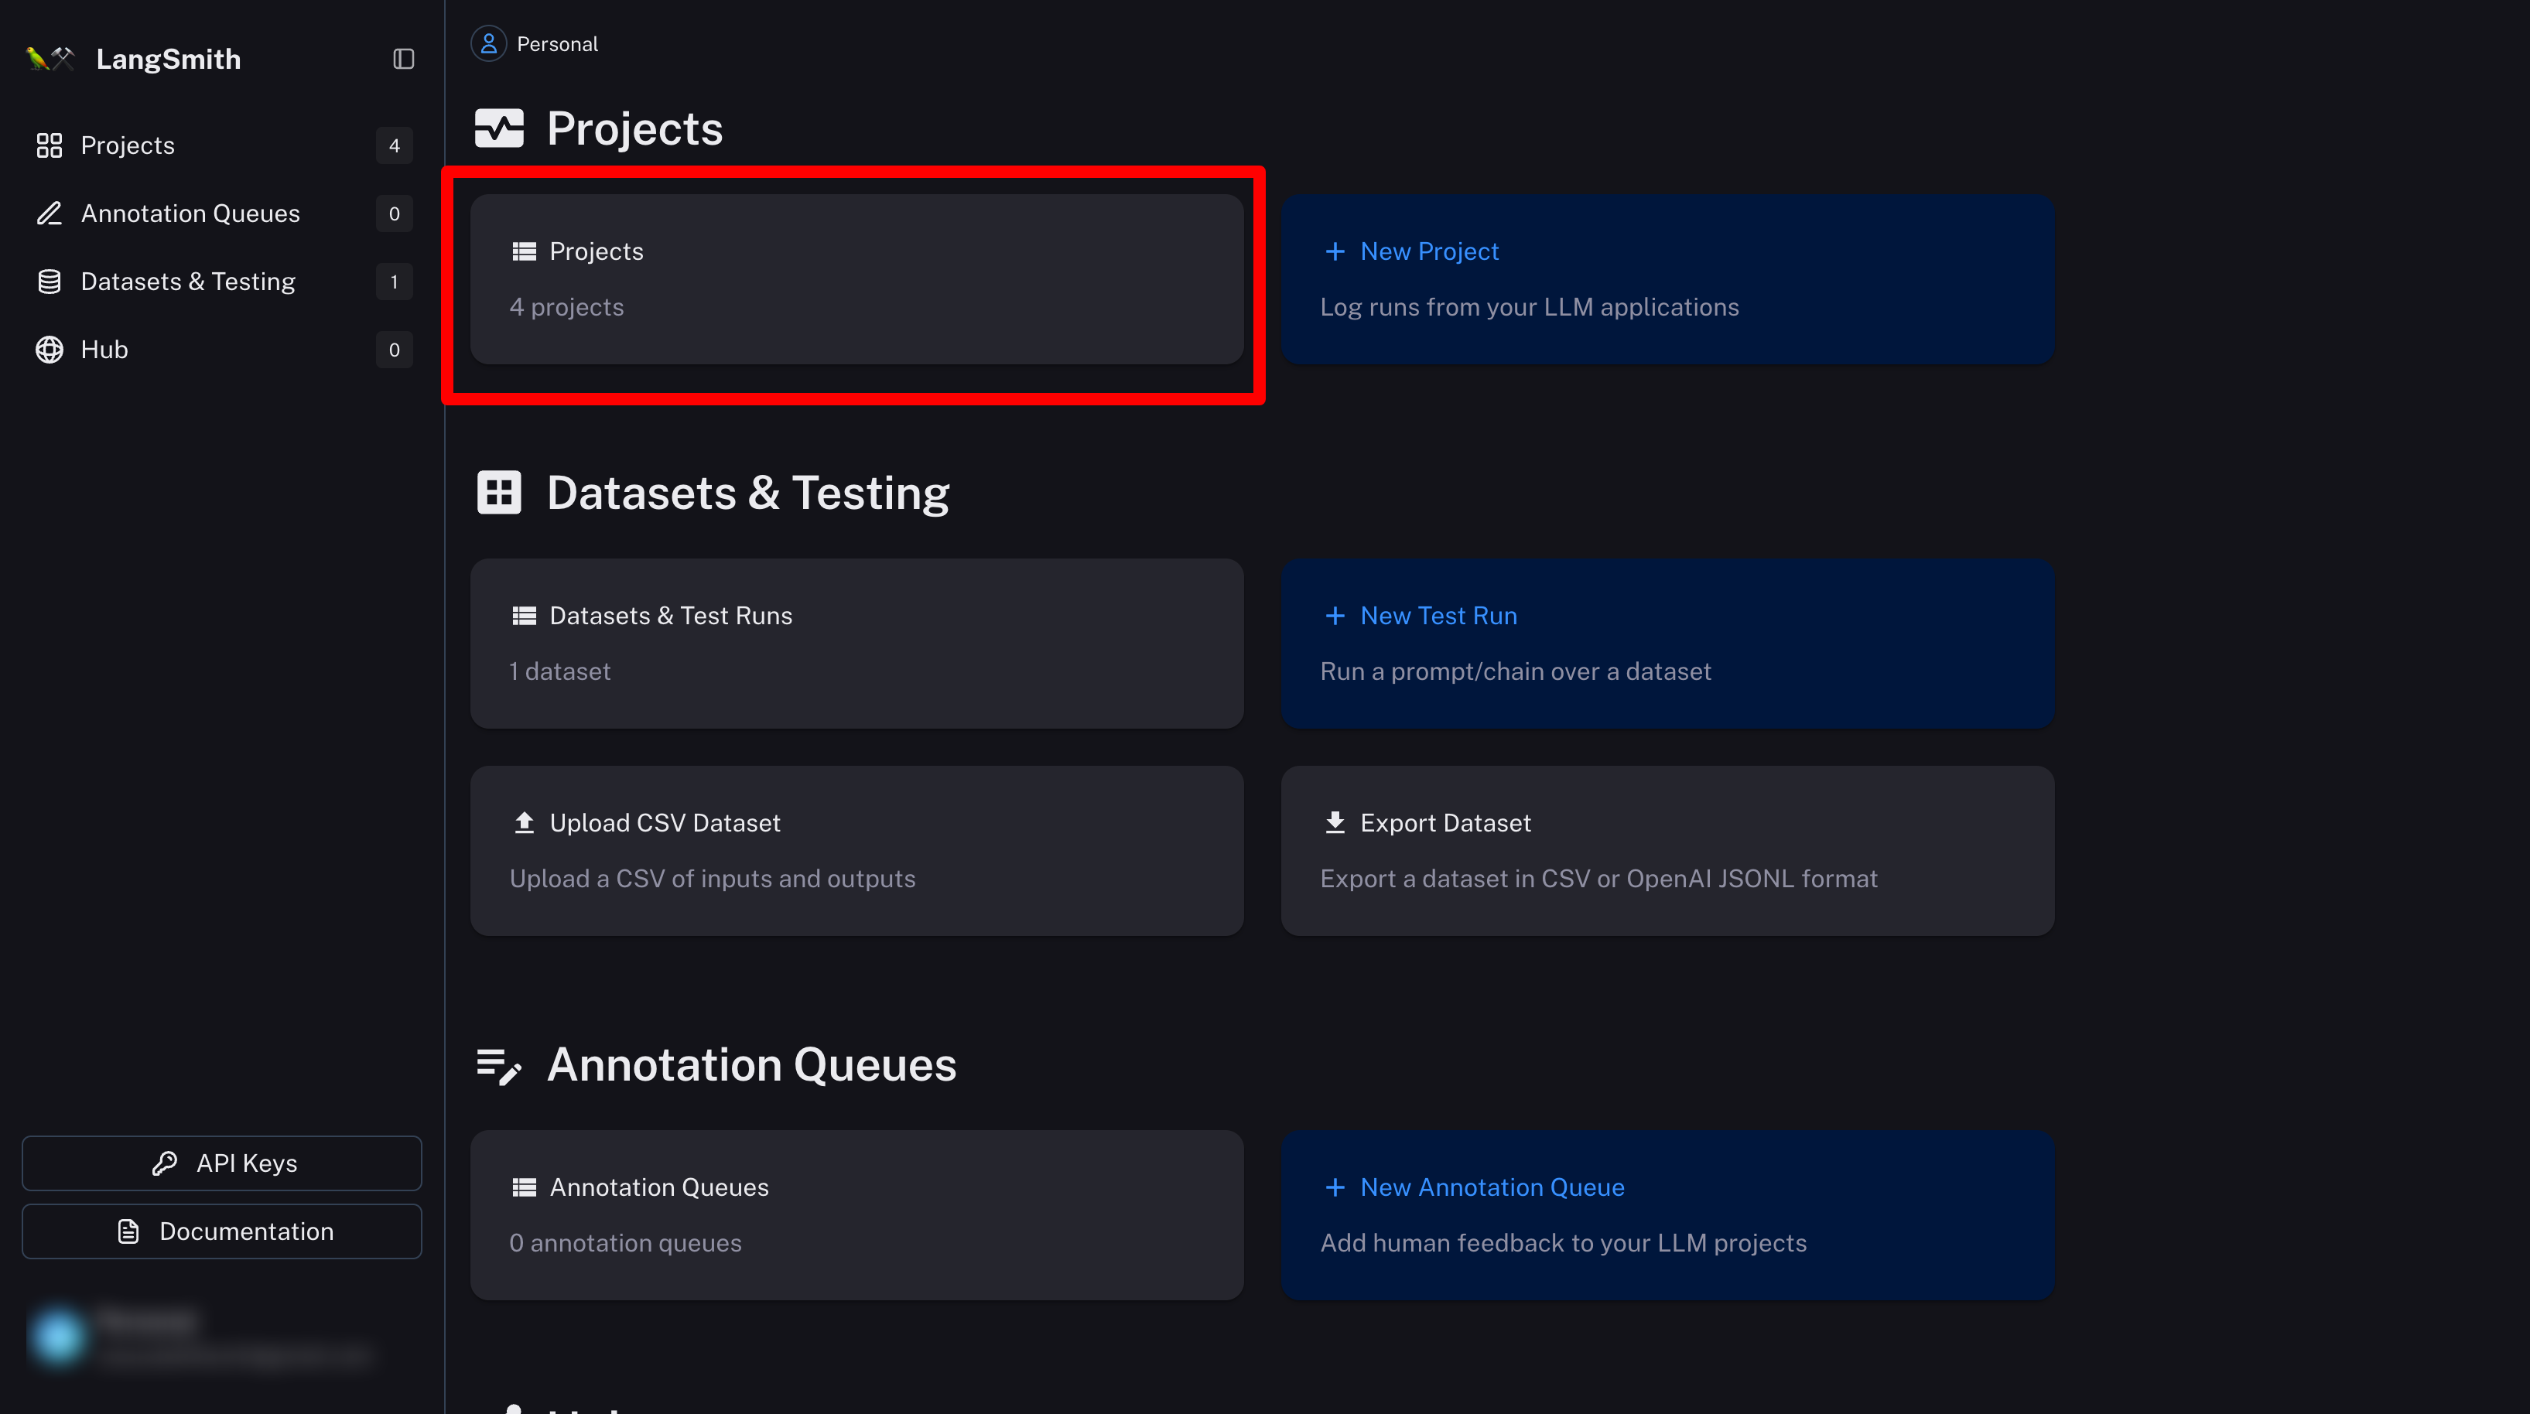Viewport: 2530px width, 1414px height.
Task: Click the Datasets & Testing count badge 1
Action: coord(394,282)
